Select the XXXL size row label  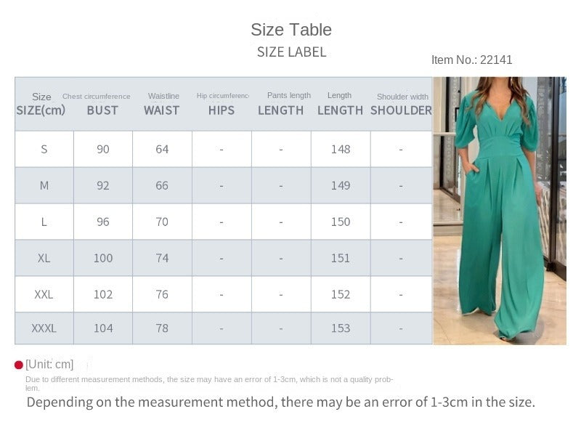click(44, 328)
